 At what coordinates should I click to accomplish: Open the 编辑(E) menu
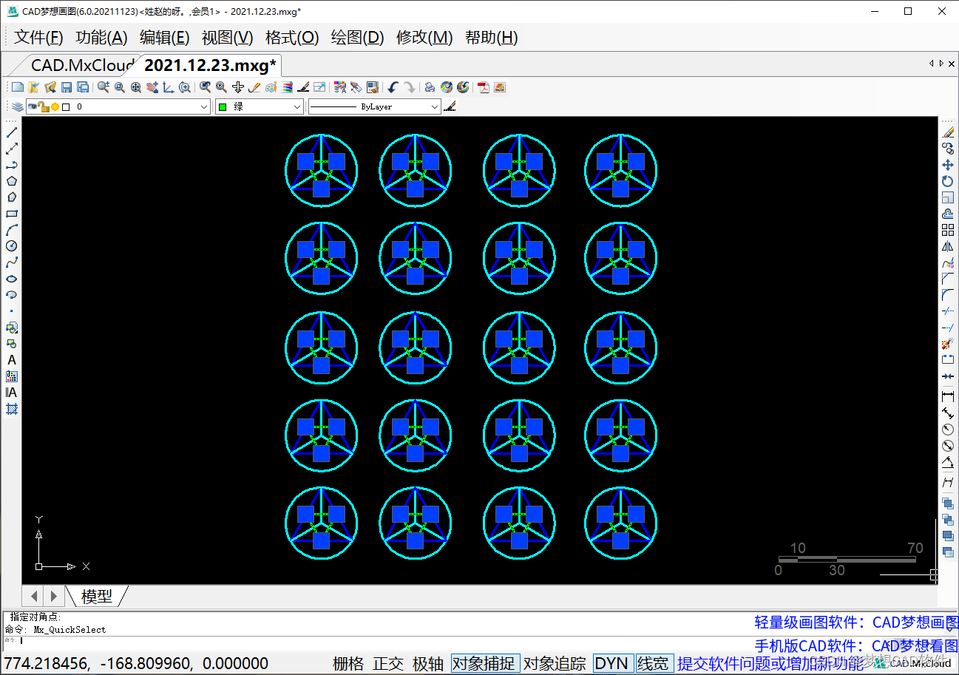point(165,38)
